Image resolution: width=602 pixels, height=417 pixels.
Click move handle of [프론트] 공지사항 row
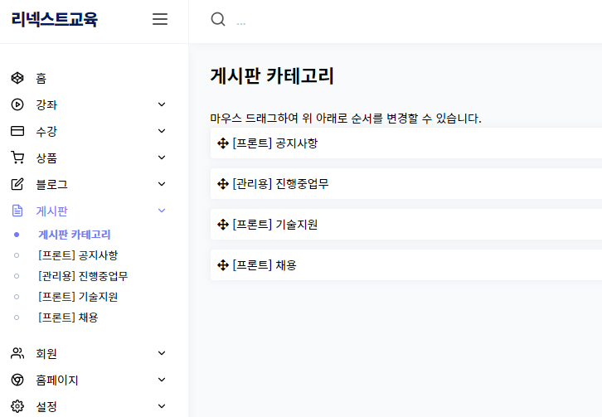pyautogui.click(x=223, y=143)
